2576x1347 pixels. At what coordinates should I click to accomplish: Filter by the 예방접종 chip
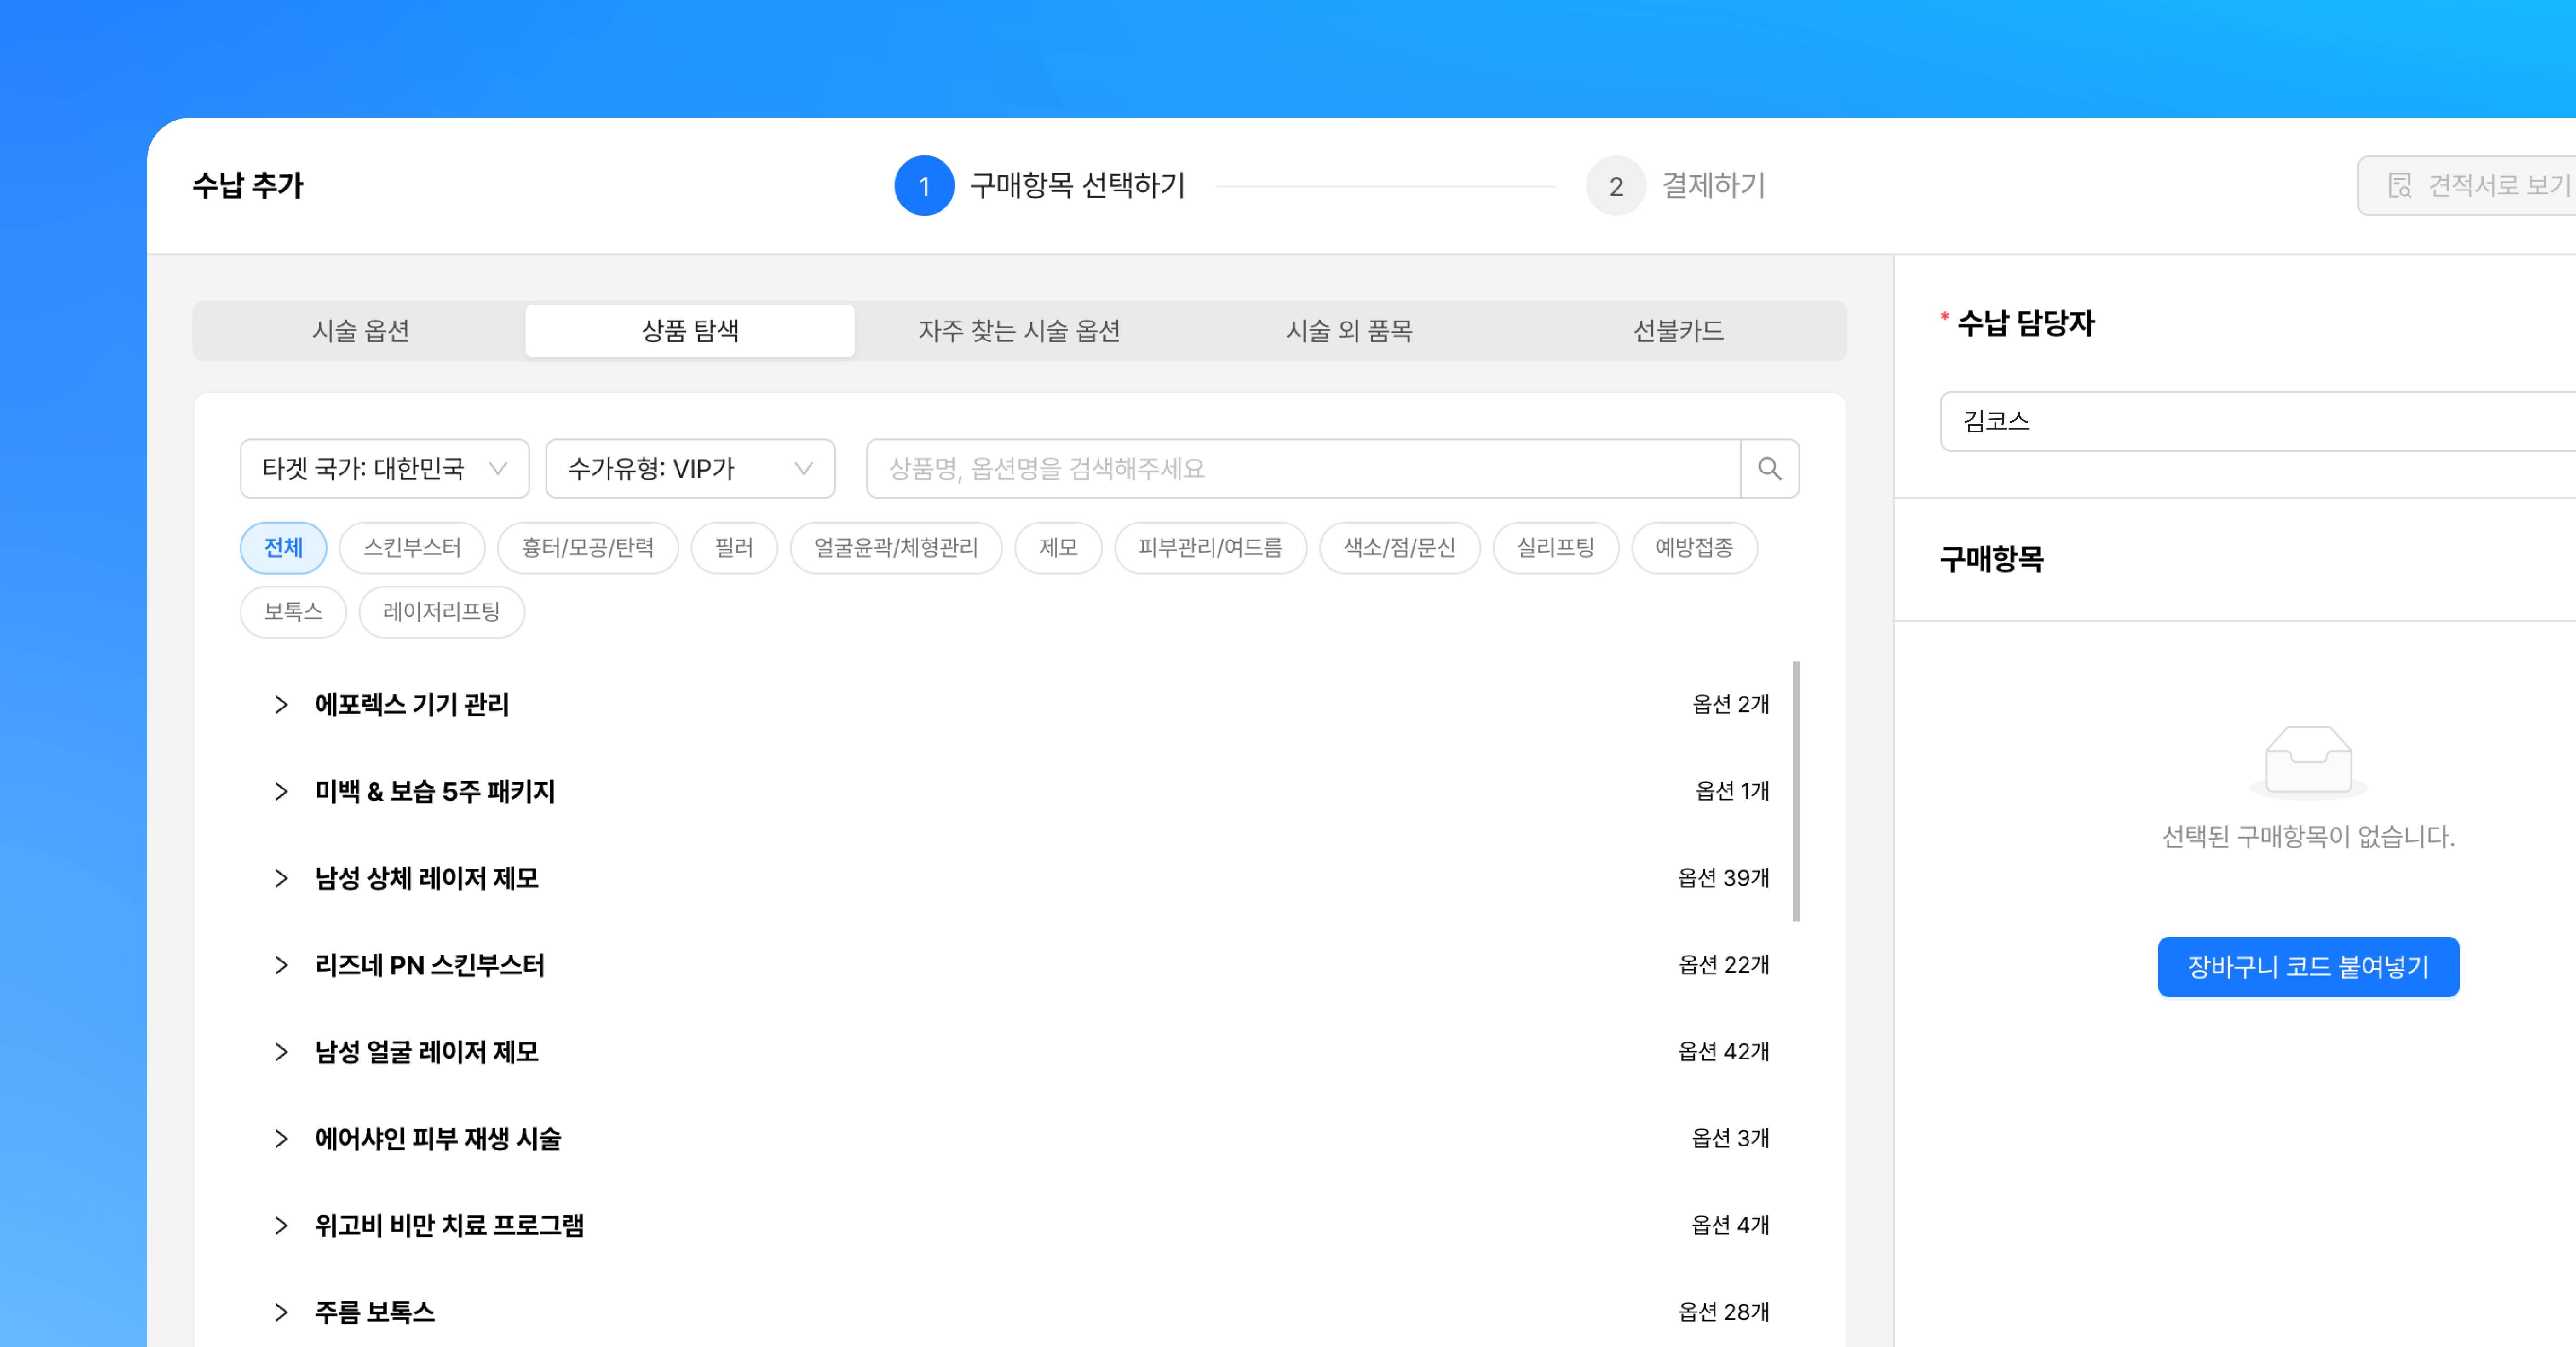click(x=1694, y=547)
